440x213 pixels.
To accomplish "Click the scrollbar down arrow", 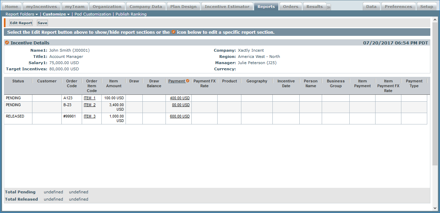I will pyautogui.click(x=435, y=208).
